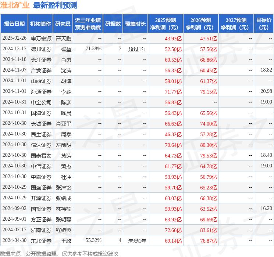274x257 pixels.
Task: Select the 66.86亿 profit value
Action: coord(209,60)
